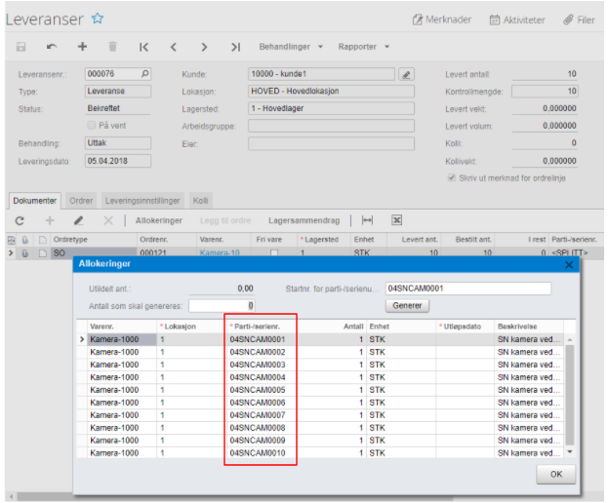This screenshot has width=608, height=503.
Task: Open the Rapporter dropdown menu
Action: coord(363,47)
